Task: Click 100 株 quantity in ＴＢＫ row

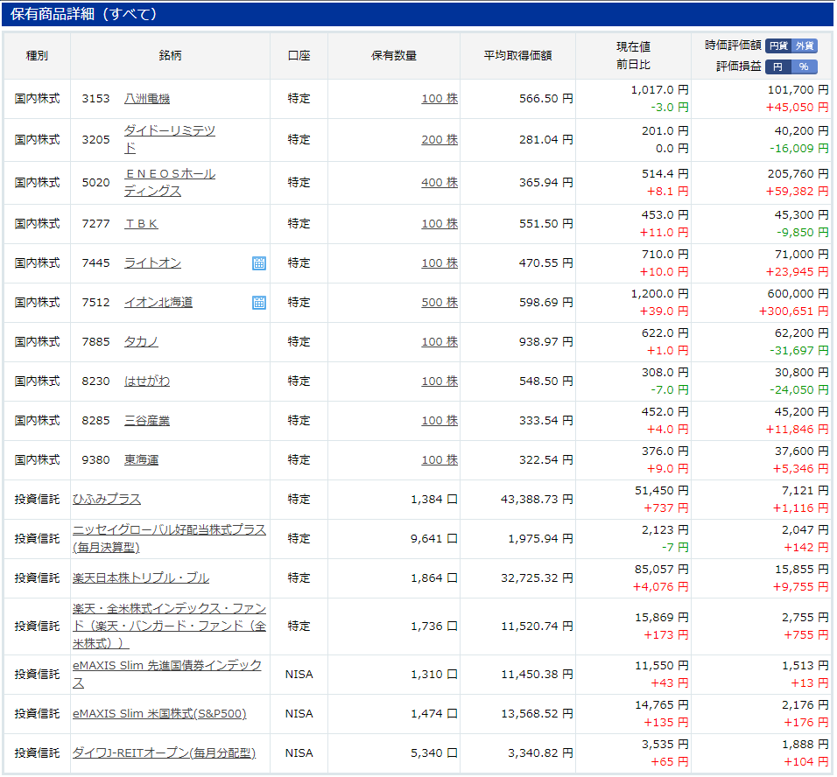Action: click(440, 224)
